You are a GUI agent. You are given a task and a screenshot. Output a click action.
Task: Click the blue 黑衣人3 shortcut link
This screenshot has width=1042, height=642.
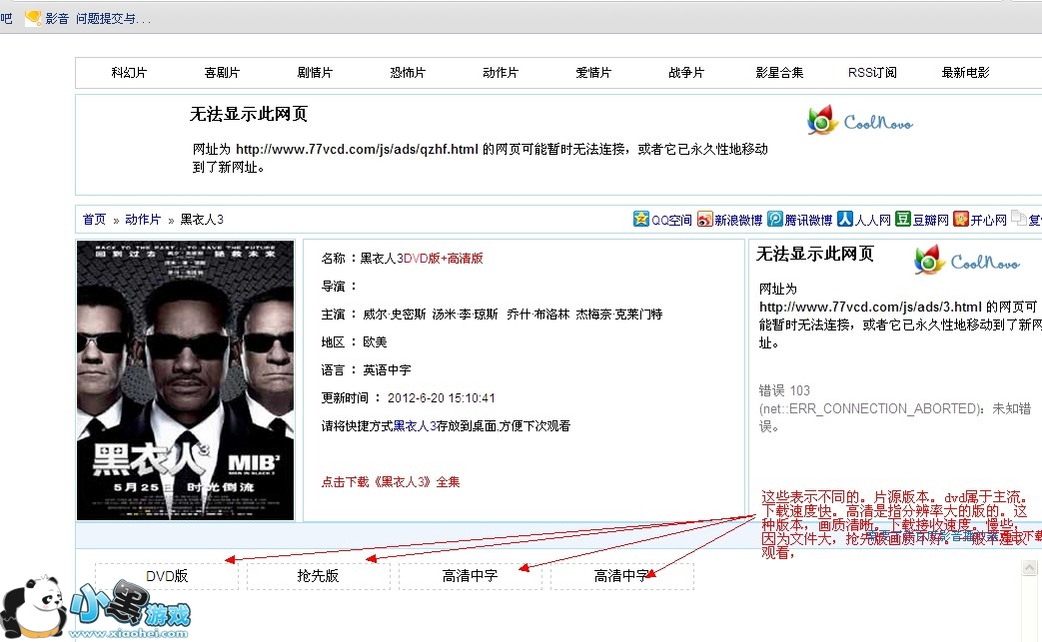(x=415, y=425)
